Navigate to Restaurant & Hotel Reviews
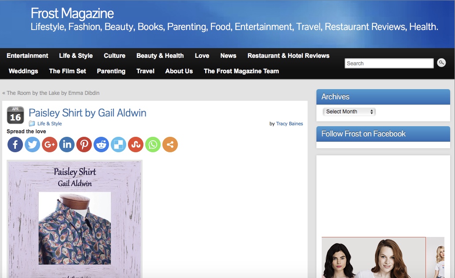The width and height of the screenshot is (455, 278). 288,56
